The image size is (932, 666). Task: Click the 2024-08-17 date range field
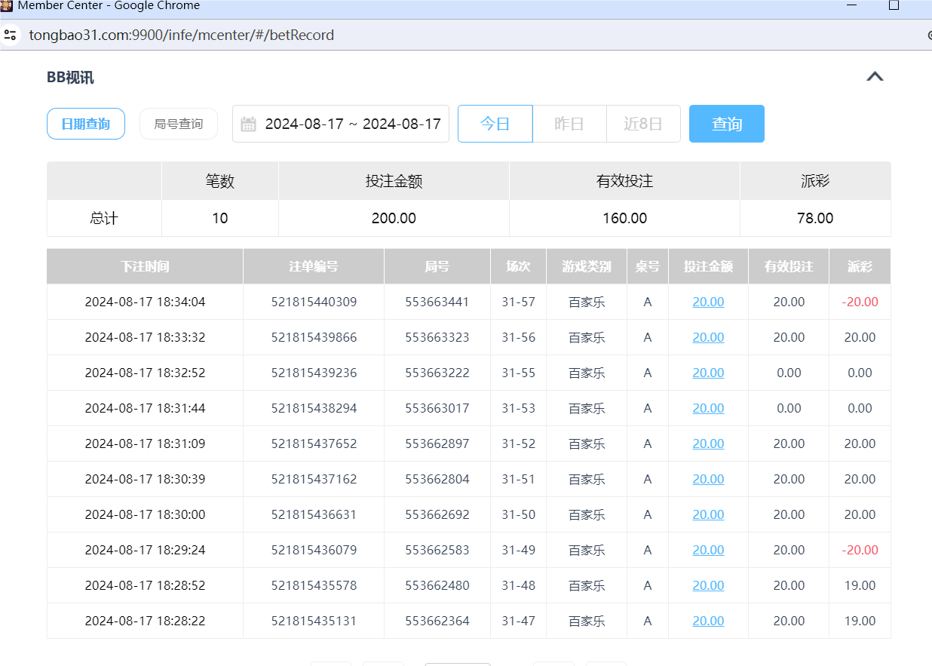click(354, 123)
